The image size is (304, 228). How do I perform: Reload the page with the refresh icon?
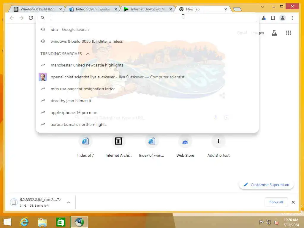(31, 18)
